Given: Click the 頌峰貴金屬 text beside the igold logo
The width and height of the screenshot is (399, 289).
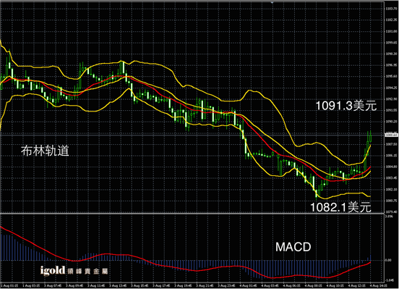Looking at the screenshot, I should [x=87, y=271].
